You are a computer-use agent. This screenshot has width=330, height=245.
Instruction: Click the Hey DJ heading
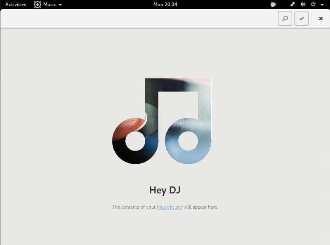point(165,190)
